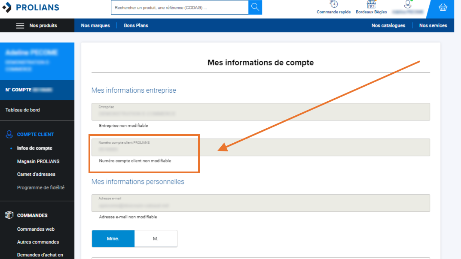
Task: Click the magnifier search button
Action: 255,7
